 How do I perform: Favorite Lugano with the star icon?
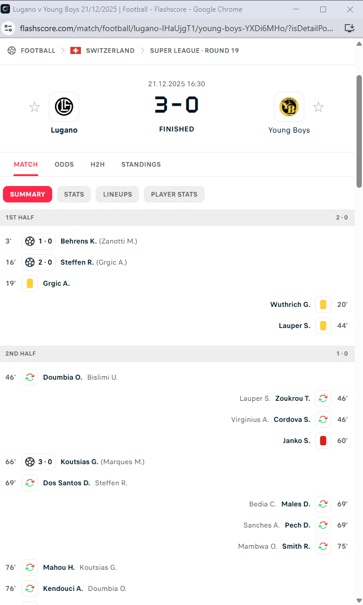(35, 107)
